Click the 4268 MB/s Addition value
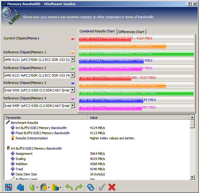The height and width of the screenshot is (193, 199). pos(97,164)
